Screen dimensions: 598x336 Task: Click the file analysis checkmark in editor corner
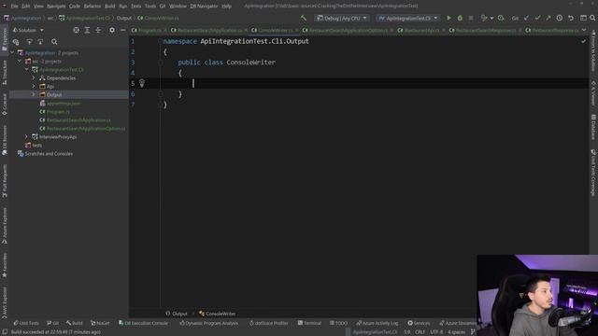pos(583,41)
